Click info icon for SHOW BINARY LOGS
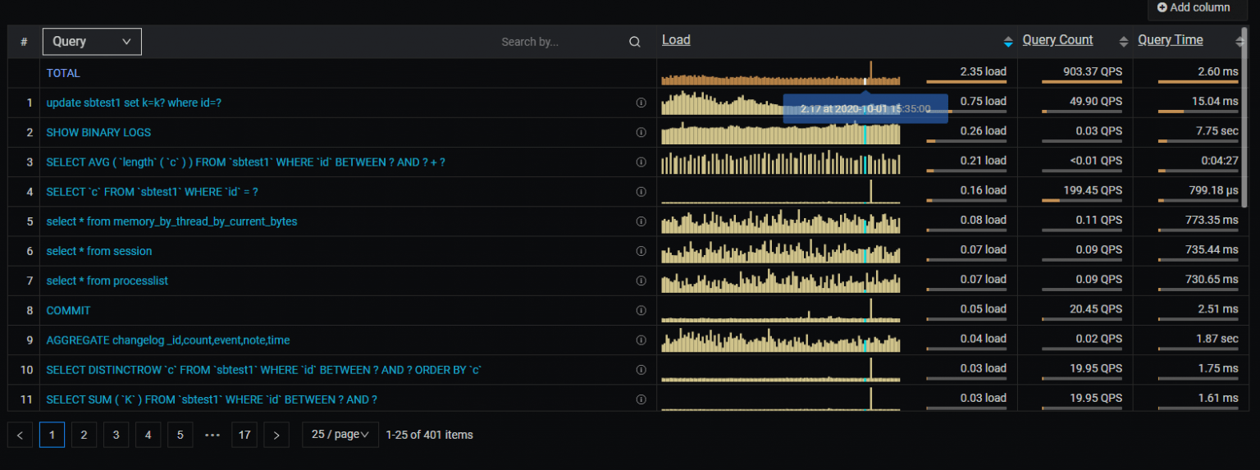This screenshot has height=470, width=1260. pos(641,133)
